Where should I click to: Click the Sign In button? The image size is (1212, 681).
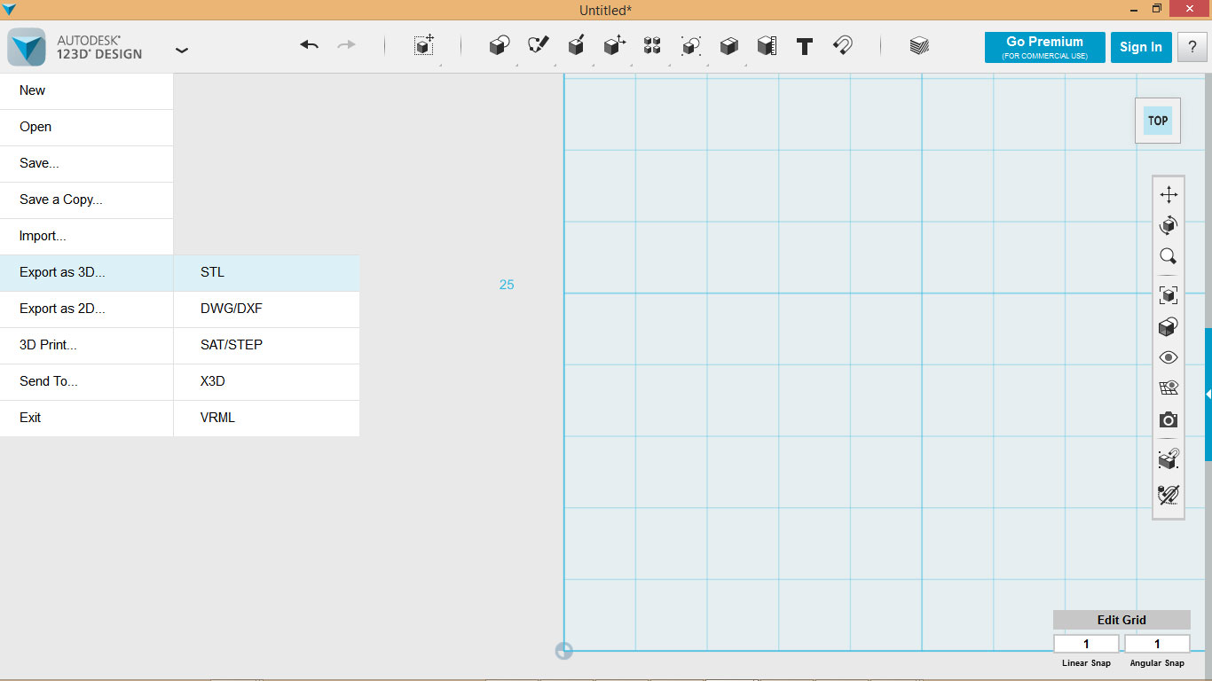[x=1141, y=47]
